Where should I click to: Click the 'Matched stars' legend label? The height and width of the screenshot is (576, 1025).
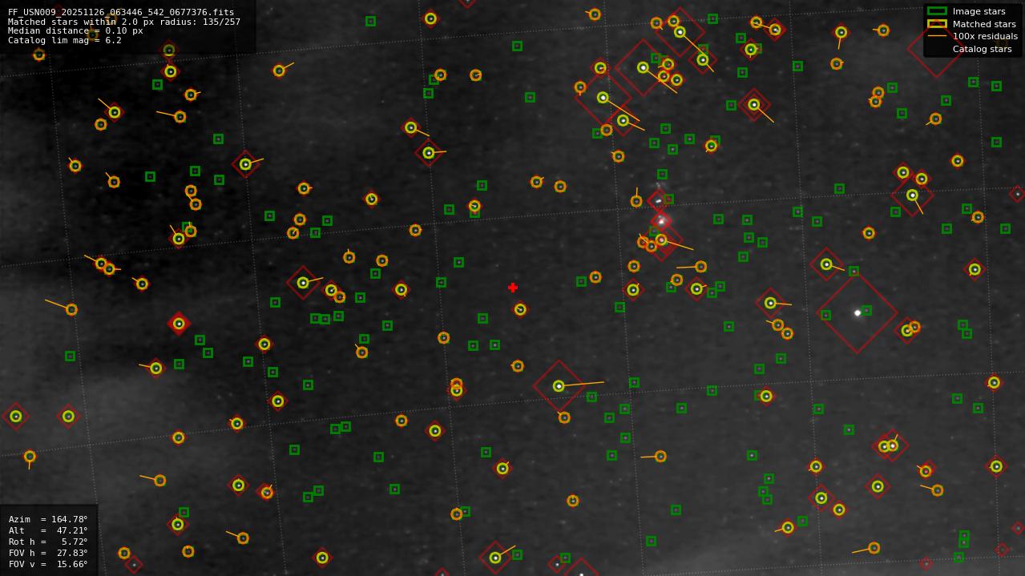coord(984,24)
